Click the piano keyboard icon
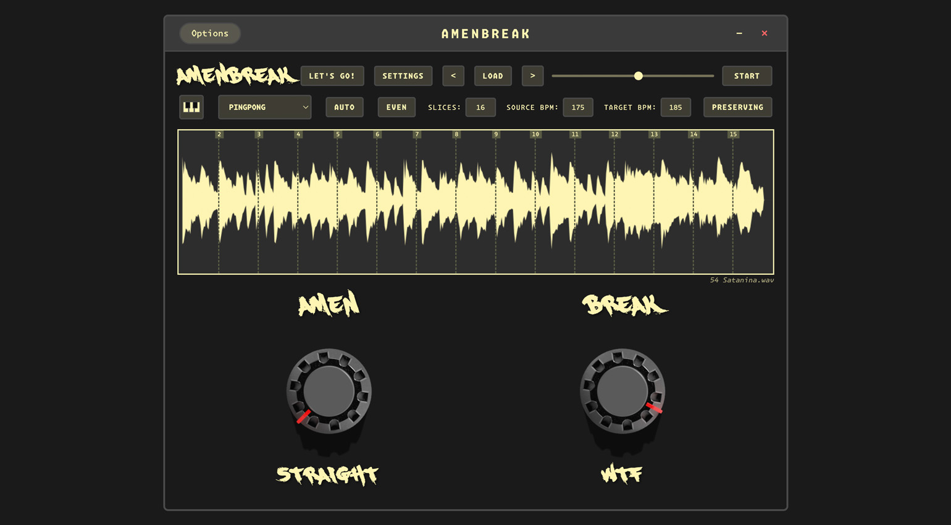The width and height of the screenshot is (951, 525). tap(191, 107)
